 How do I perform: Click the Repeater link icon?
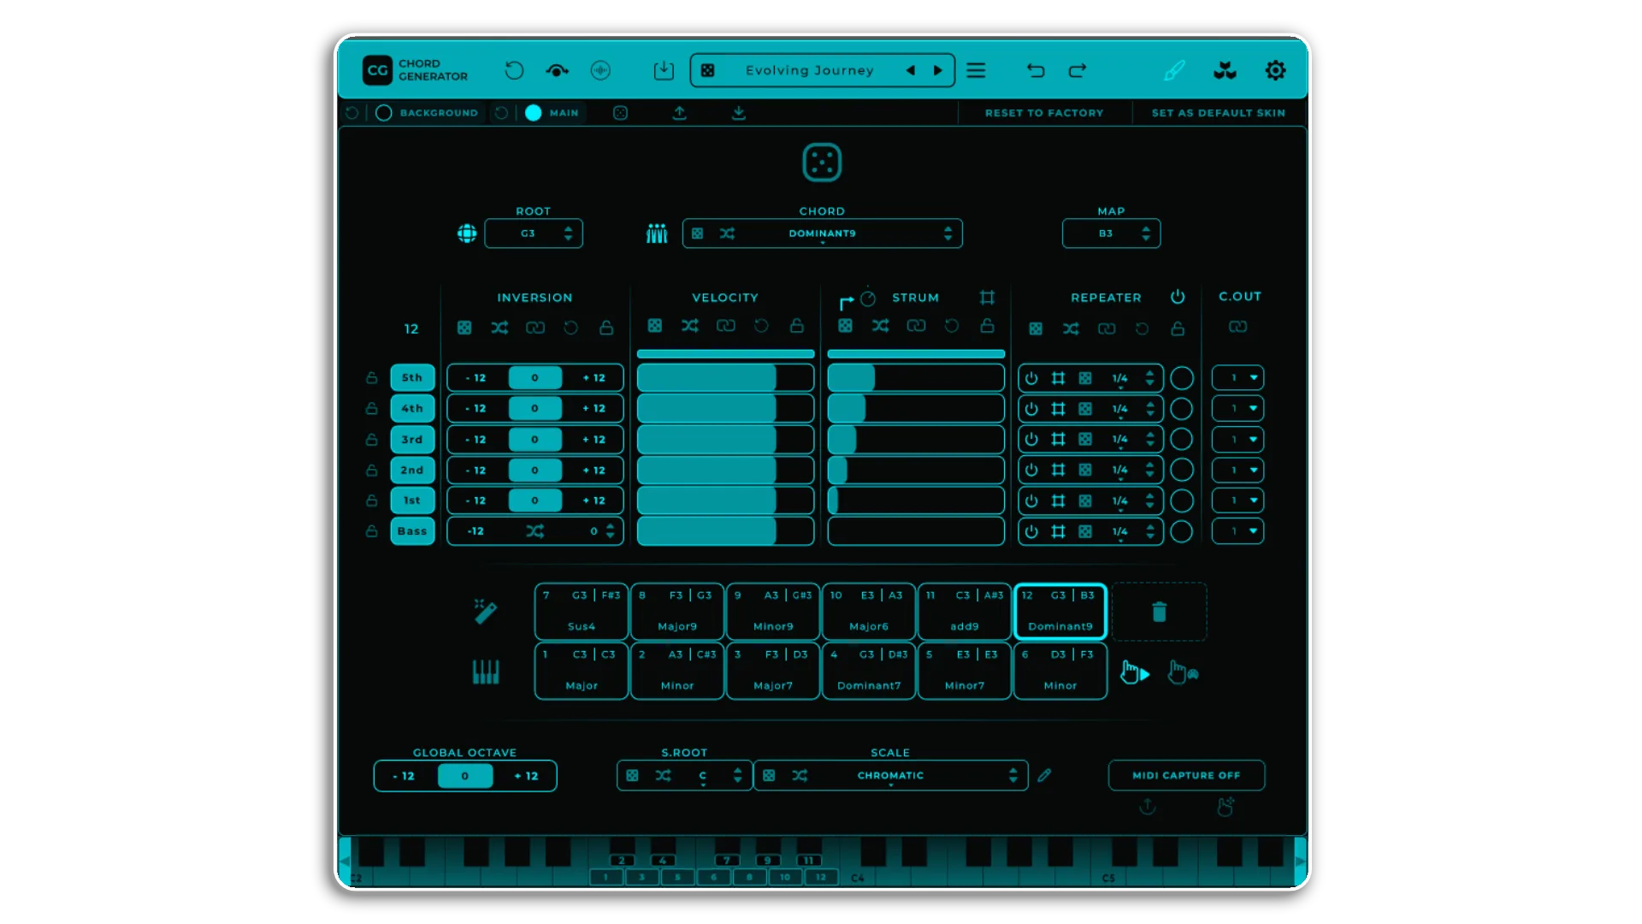(1107, 329)
